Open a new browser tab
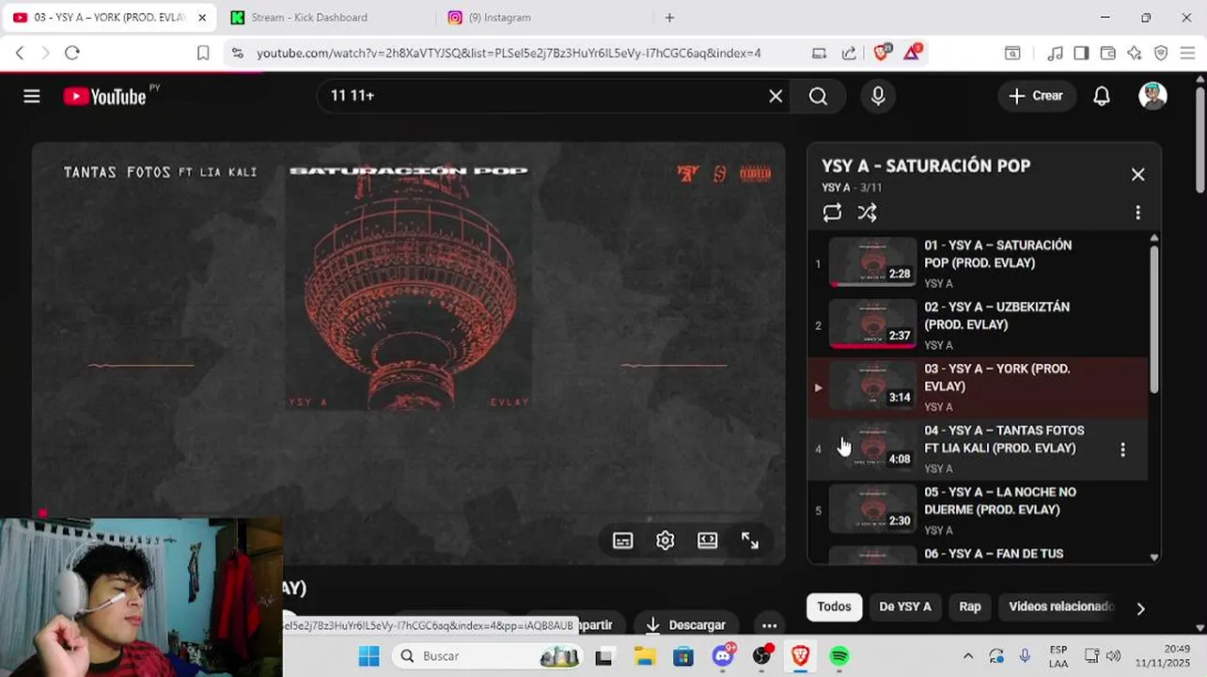 click(669, 17)
